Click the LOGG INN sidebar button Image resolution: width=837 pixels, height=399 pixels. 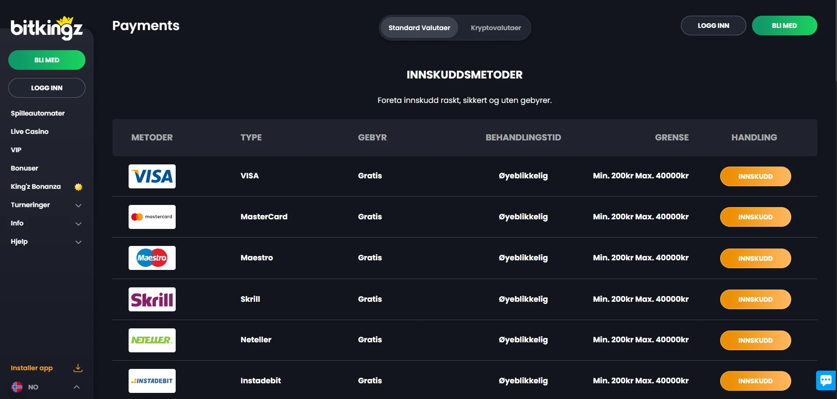pos(47,88)
